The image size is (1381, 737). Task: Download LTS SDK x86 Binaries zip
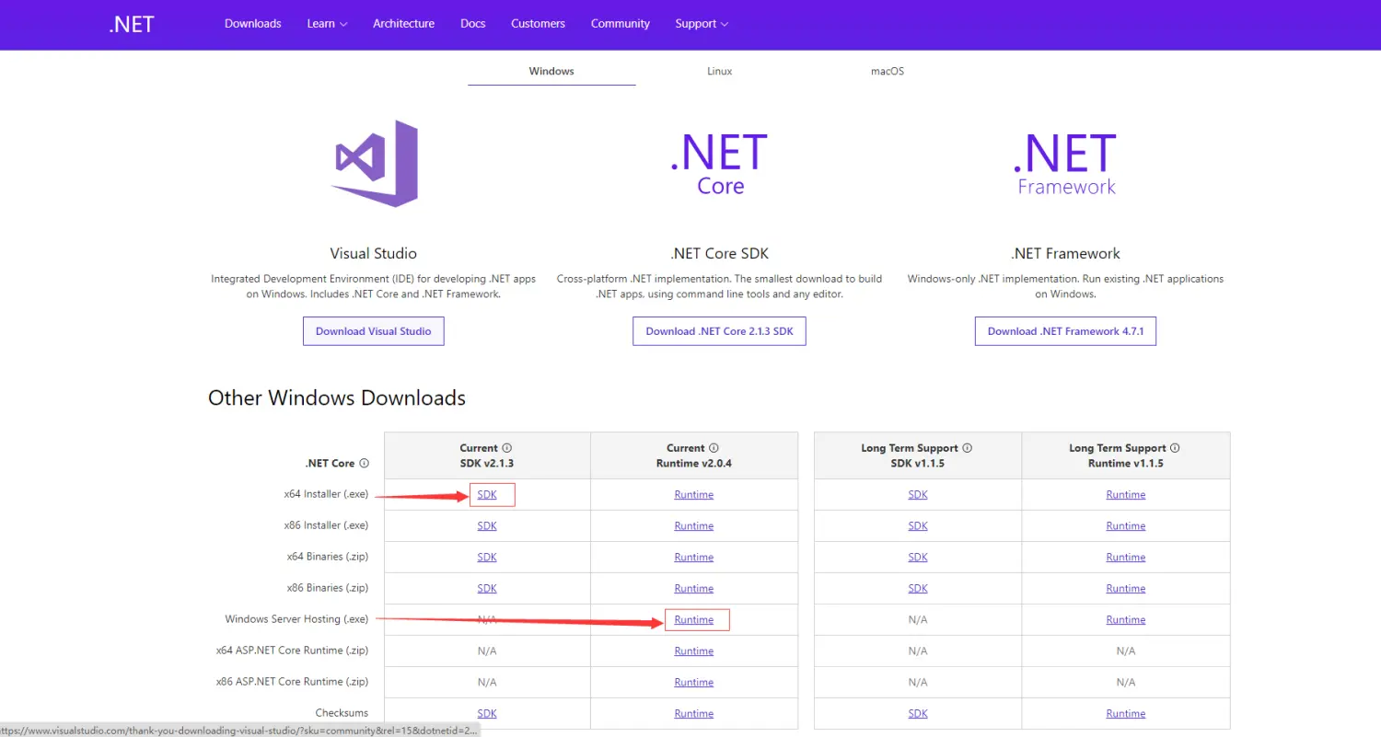pos(918,589)
